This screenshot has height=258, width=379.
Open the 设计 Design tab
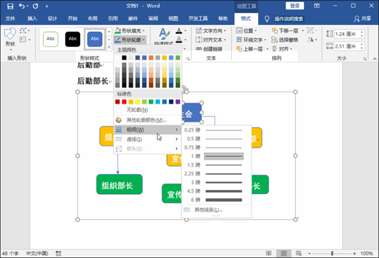pyautogui.click(x=52, y=19)
